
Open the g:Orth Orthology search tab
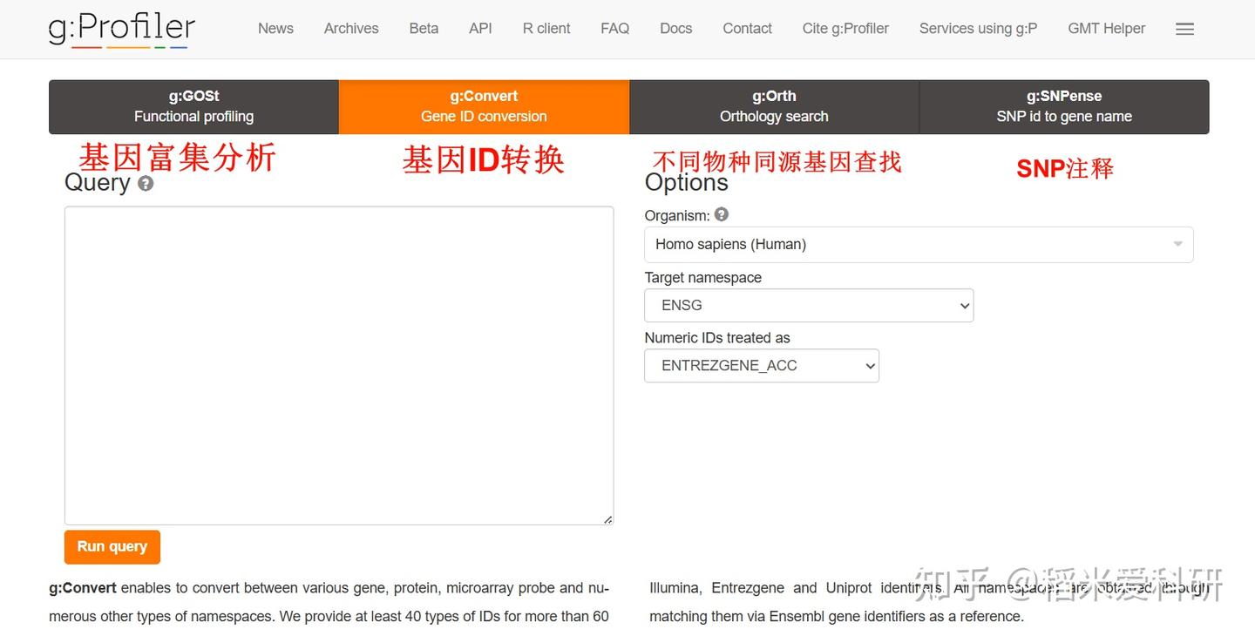[774, 106]
